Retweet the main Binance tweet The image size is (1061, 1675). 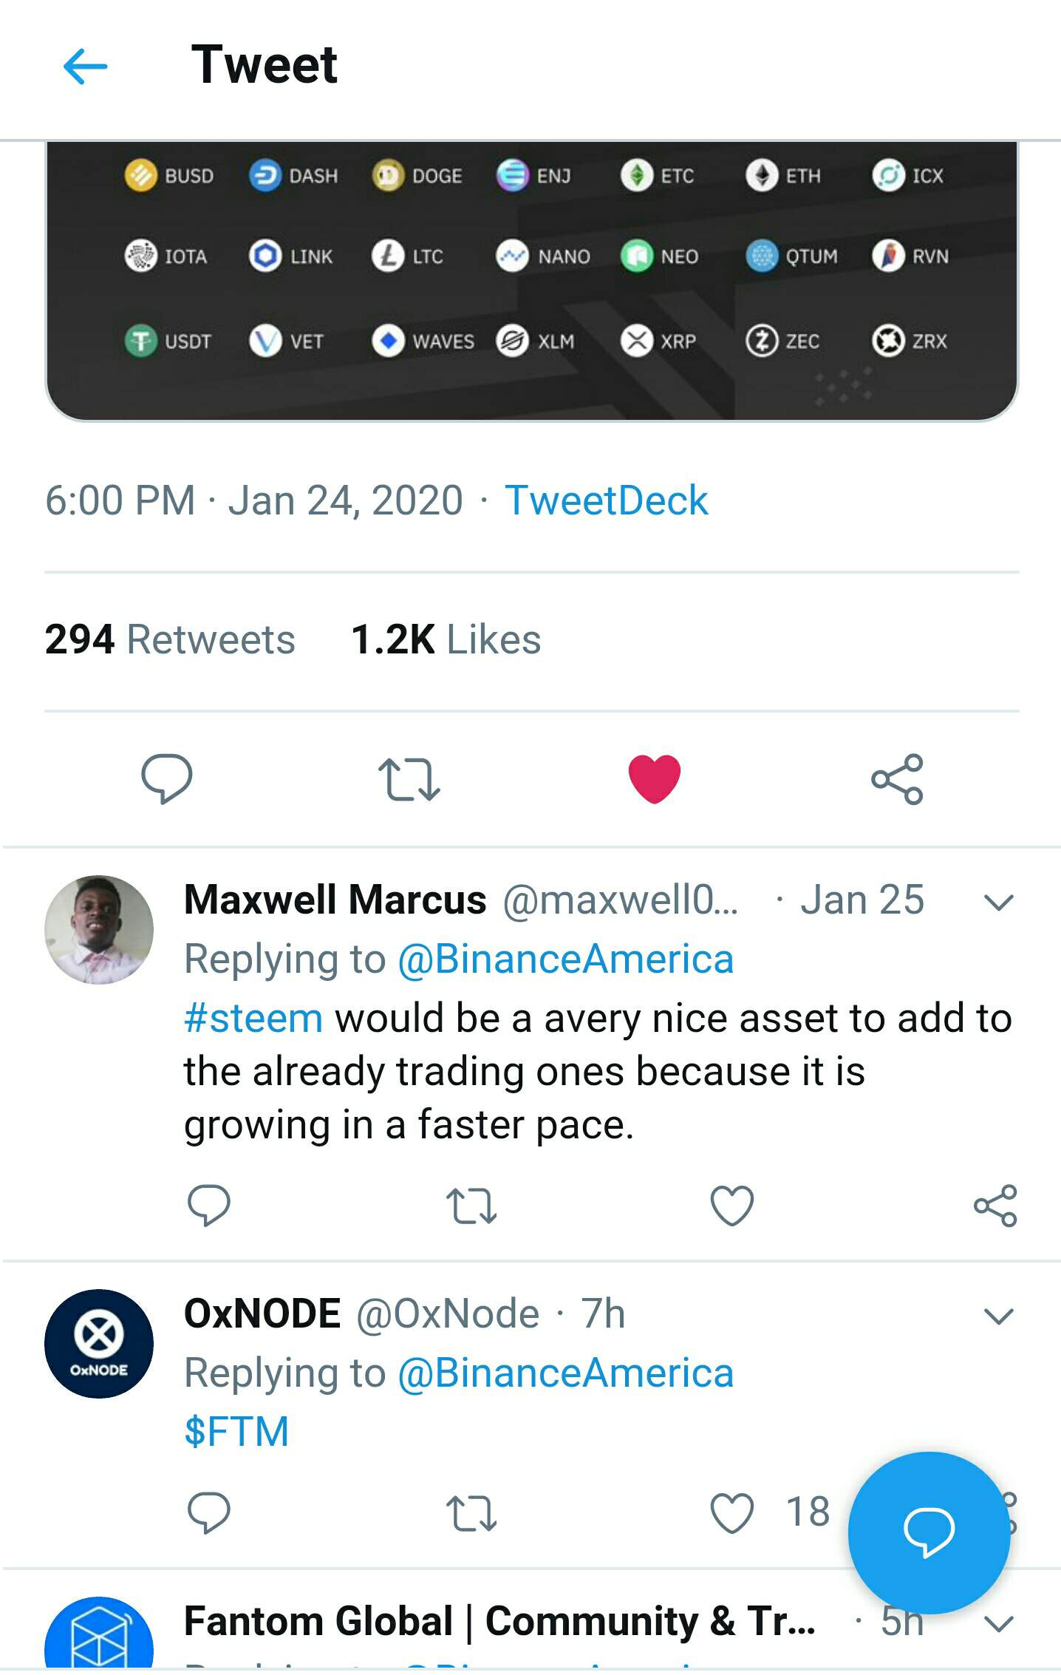coord(409,779)
